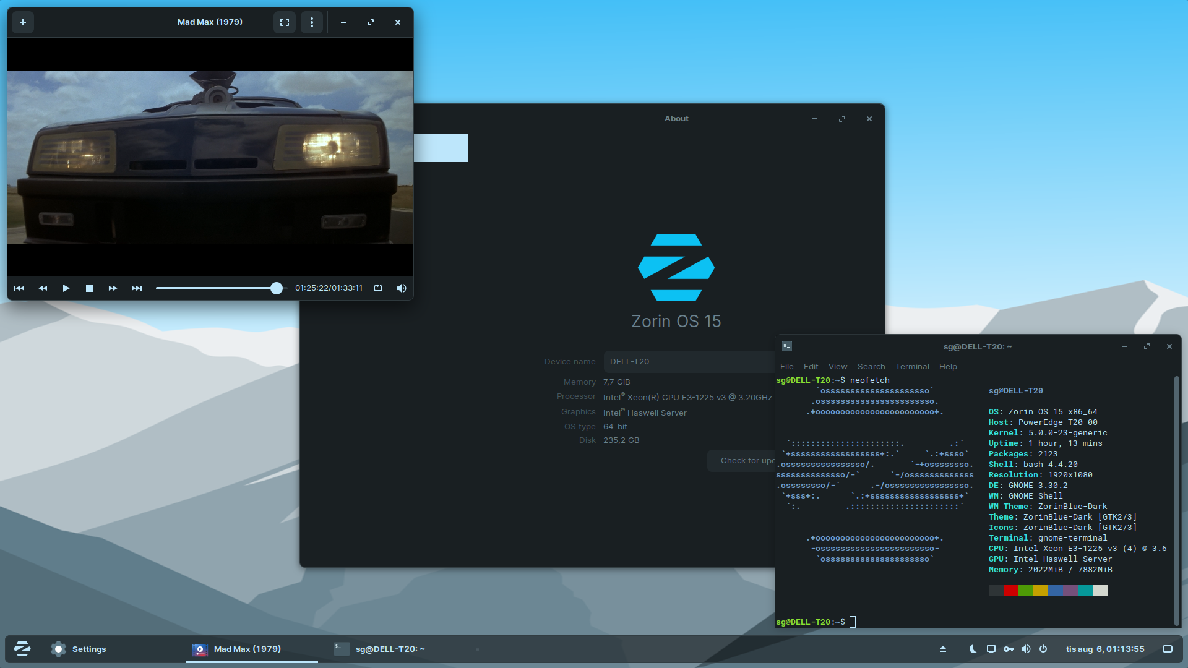Screen dimensions: 1188x668
Task: Click the Check for updates button
Action: (742, 461)
